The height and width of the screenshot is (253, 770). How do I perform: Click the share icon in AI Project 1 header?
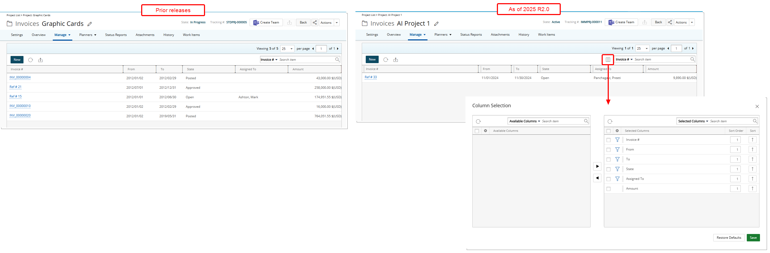click(x=670, y=22)
